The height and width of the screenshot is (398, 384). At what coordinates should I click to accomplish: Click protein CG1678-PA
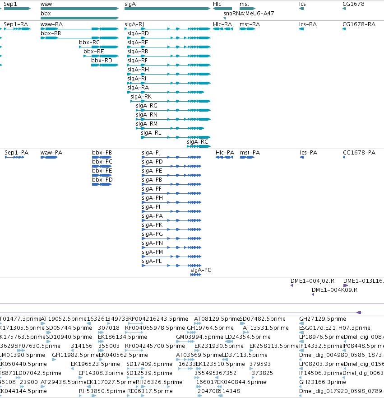coord(344,157)
